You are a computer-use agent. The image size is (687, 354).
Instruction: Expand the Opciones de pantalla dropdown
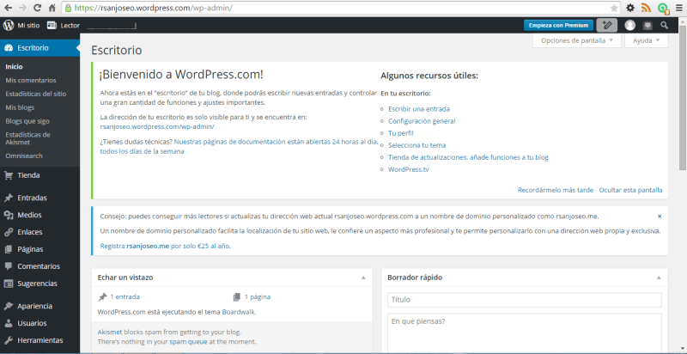pyautogui.click(x=576, y=40)
